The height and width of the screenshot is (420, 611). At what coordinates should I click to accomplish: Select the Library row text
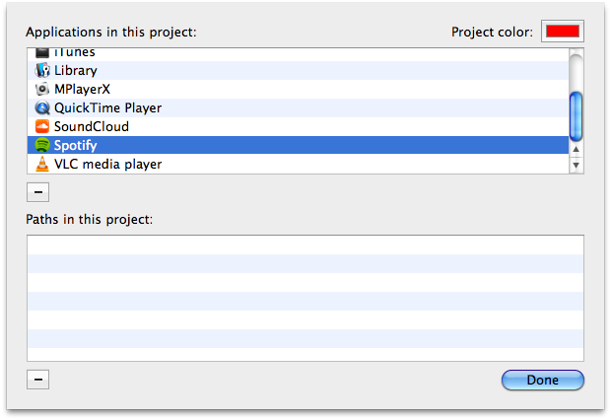[76, 70]
